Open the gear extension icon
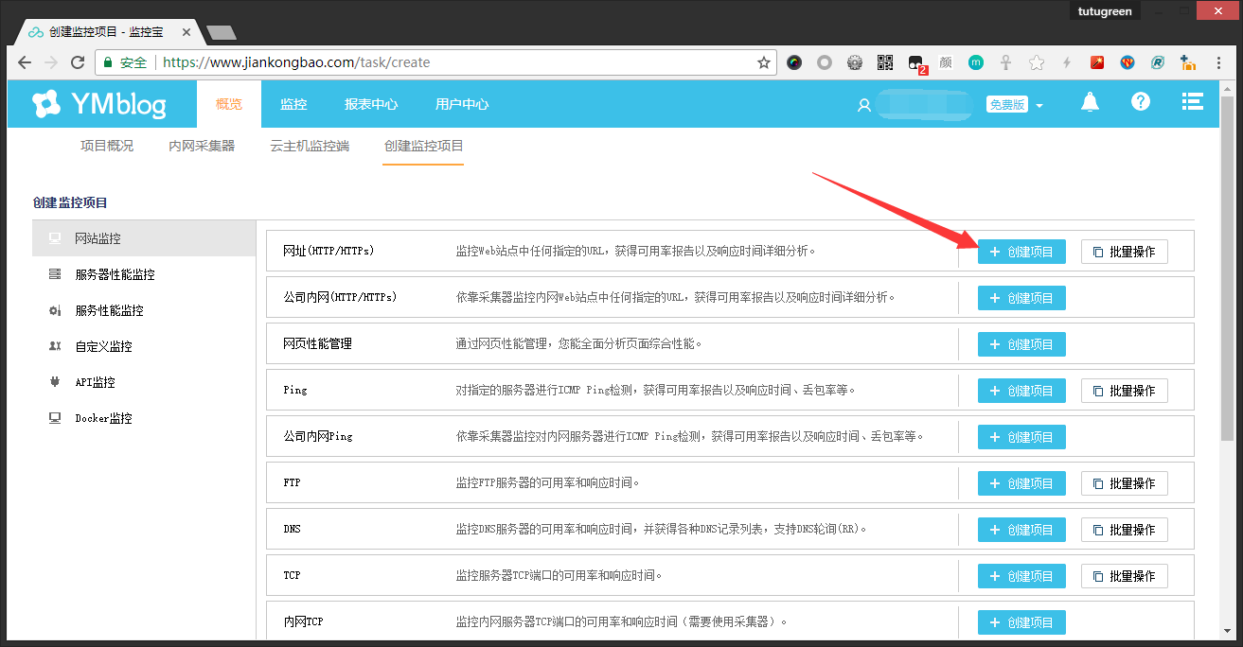This screenshot has height=647, width=1243. [x=855, y=62]
